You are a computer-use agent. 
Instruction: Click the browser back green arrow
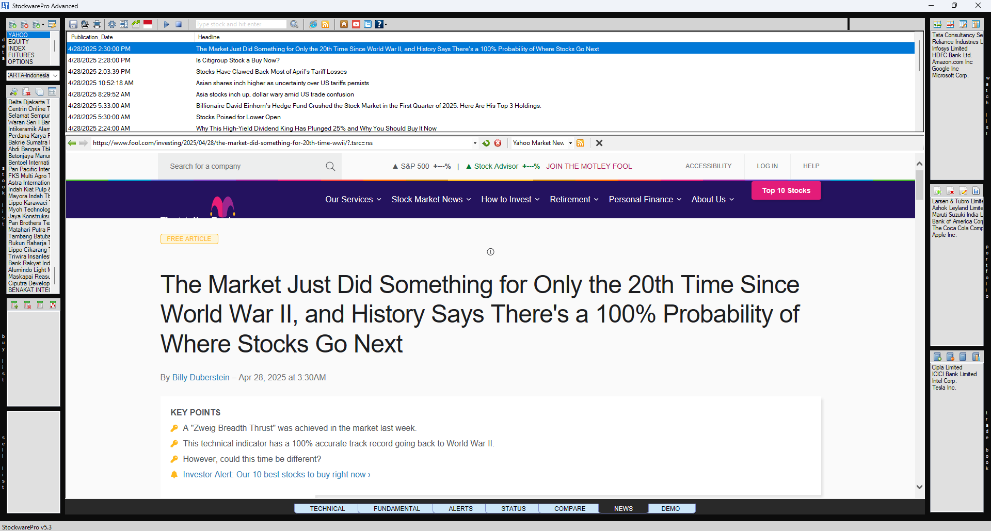(72, 143)
